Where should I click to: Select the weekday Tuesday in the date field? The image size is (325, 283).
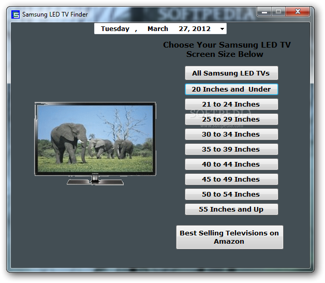coord(115,28)
